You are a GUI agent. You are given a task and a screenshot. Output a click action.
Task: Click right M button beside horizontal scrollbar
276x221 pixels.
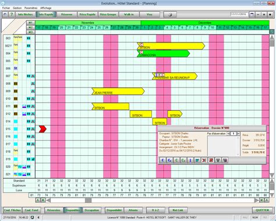pos(261,200)
